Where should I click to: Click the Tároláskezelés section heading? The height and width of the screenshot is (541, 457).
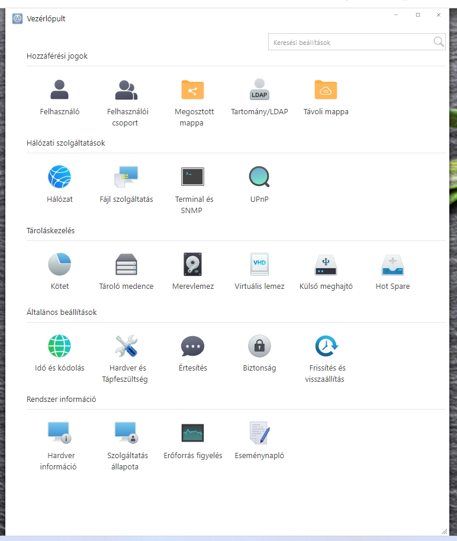pos(50,230)
